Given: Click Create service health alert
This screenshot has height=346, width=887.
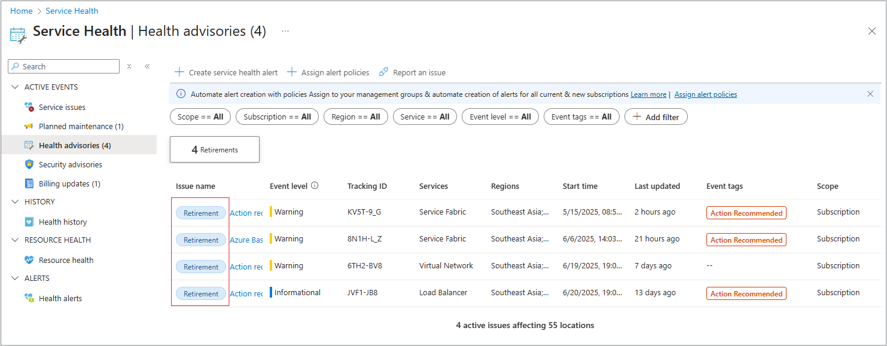Looking at the screenshot, I should 226,72.
